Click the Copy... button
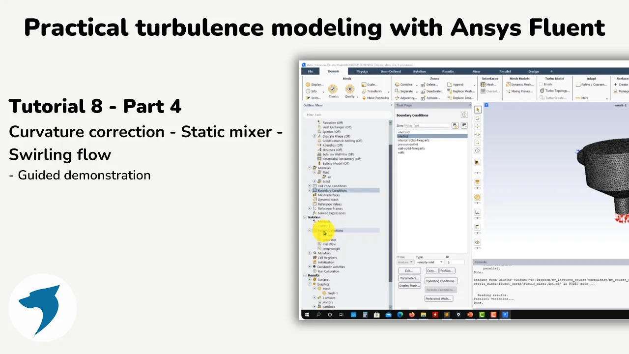 click(x=431, y=271)
